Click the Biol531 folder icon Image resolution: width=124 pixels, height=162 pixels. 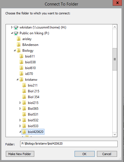tap(24, 114)
